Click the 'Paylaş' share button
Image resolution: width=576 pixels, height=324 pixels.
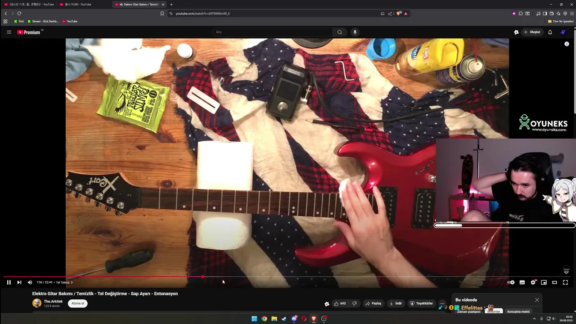click(x=373, y=303)
